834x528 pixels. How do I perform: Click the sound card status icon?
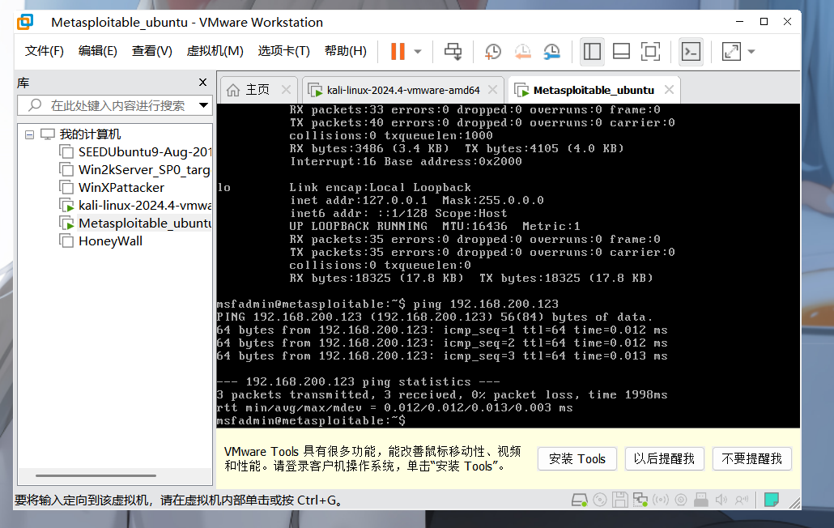[721, 500]
